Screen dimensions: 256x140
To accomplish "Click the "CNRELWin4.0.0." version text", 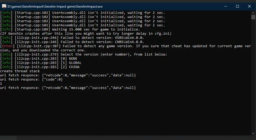I will click(x=129, y=42).
